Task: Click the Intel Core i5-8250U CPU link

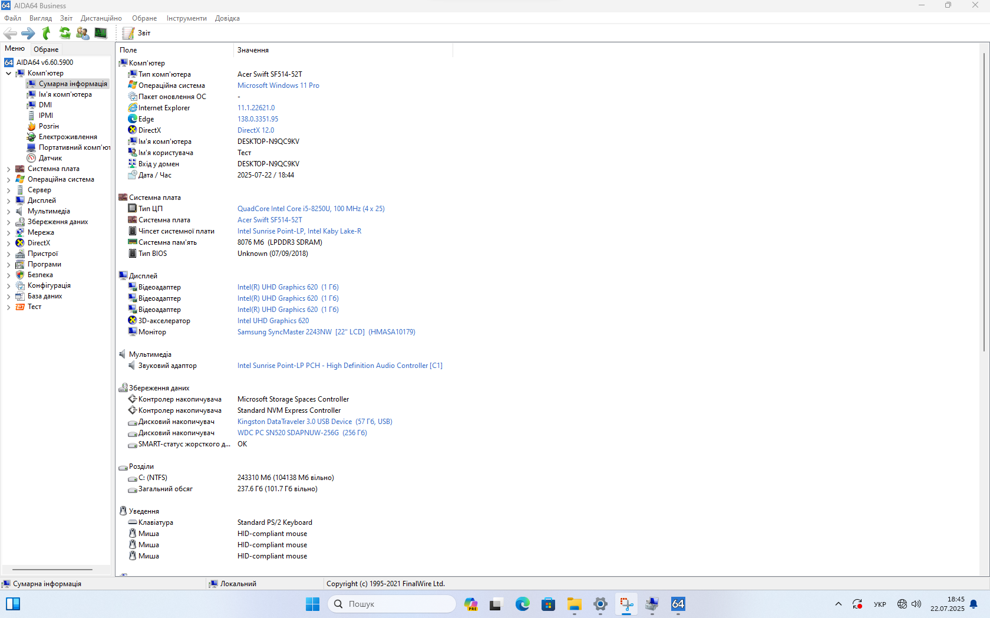Action: [x=311, y=209]
